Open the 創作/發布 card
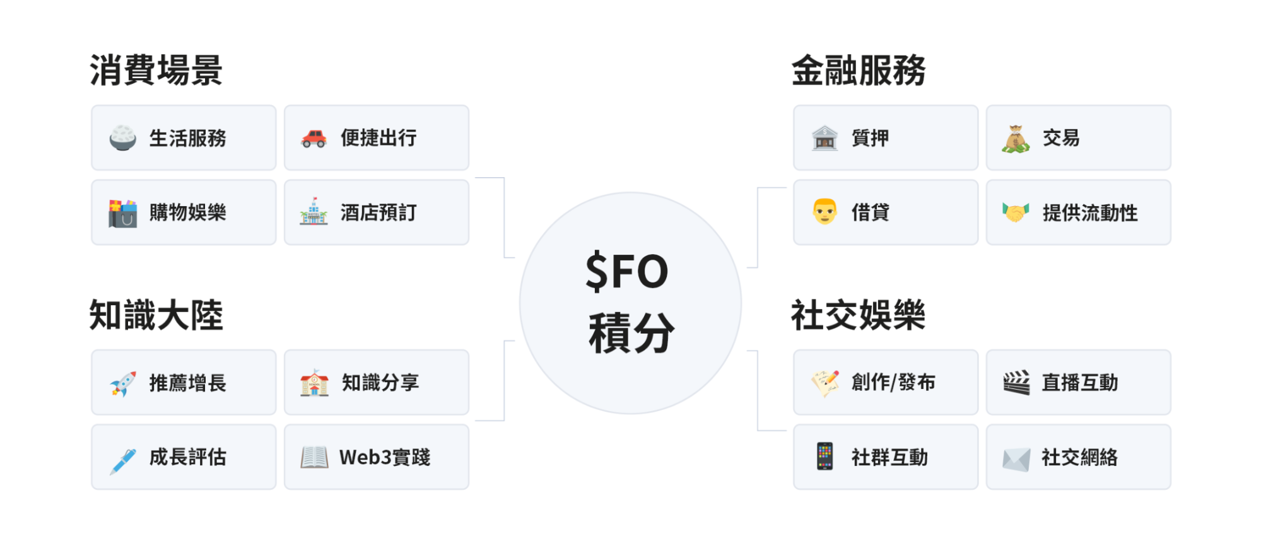This screenshot has height=541, width=1261. [885, 383]
